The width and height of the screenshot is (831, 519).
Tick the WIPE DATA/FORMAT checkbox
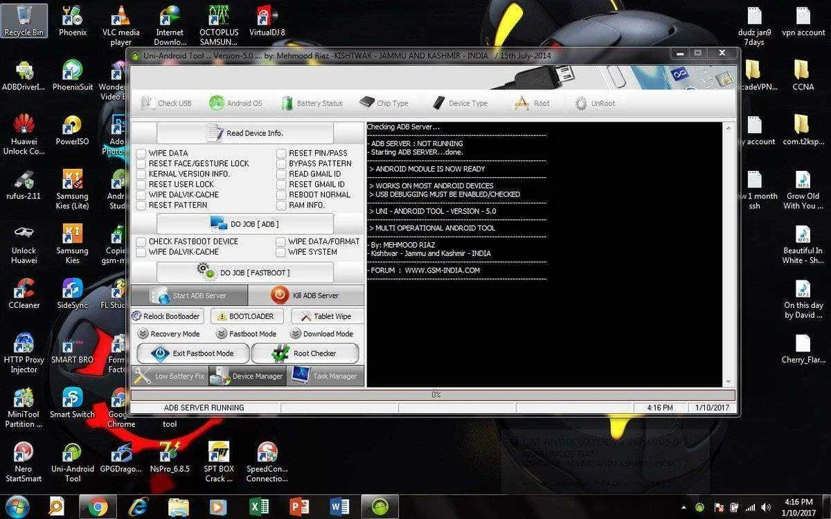pyautogui.click(x=281, y=242)
